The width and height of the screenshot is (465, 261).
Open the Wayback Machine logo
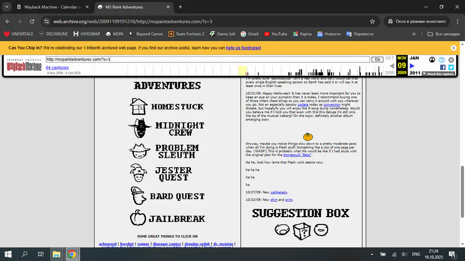coord(24,65)
